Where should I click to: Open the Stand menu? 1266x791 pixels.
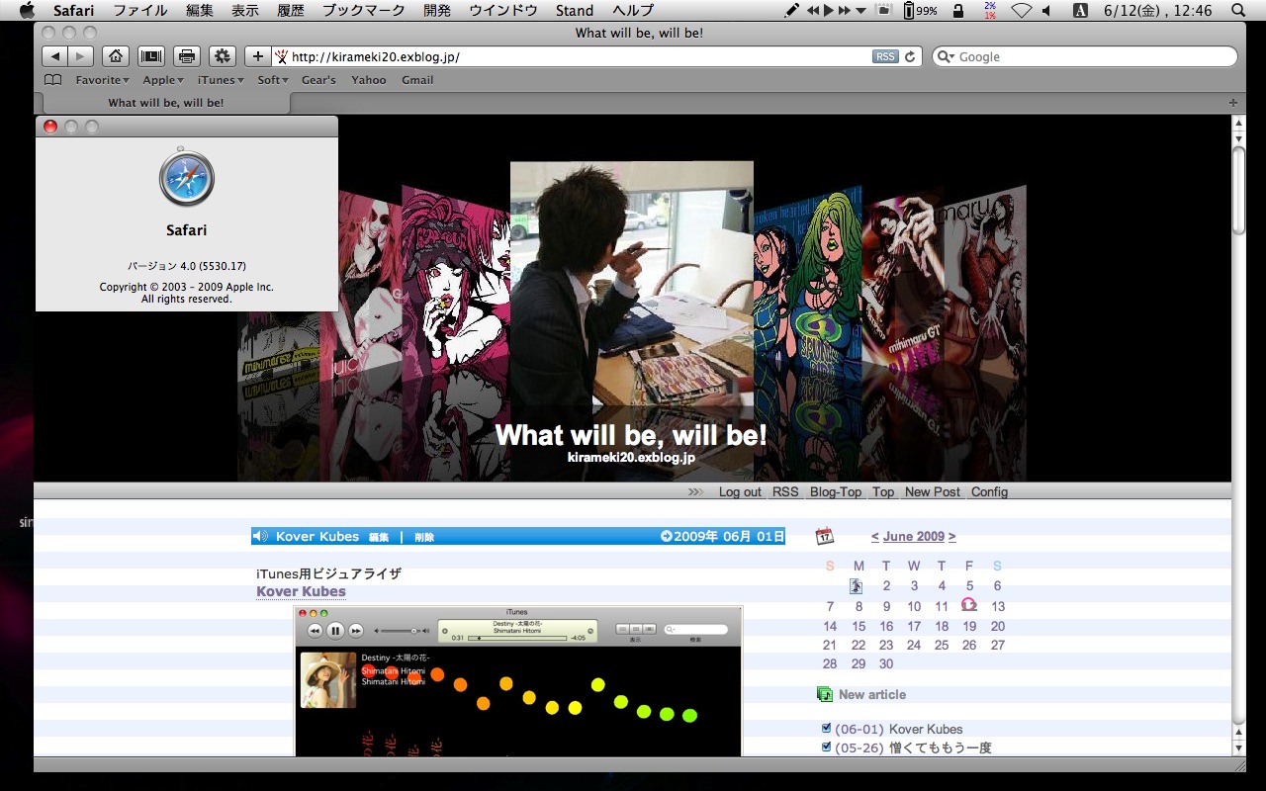pyautogui.click(x=575, y=10)
